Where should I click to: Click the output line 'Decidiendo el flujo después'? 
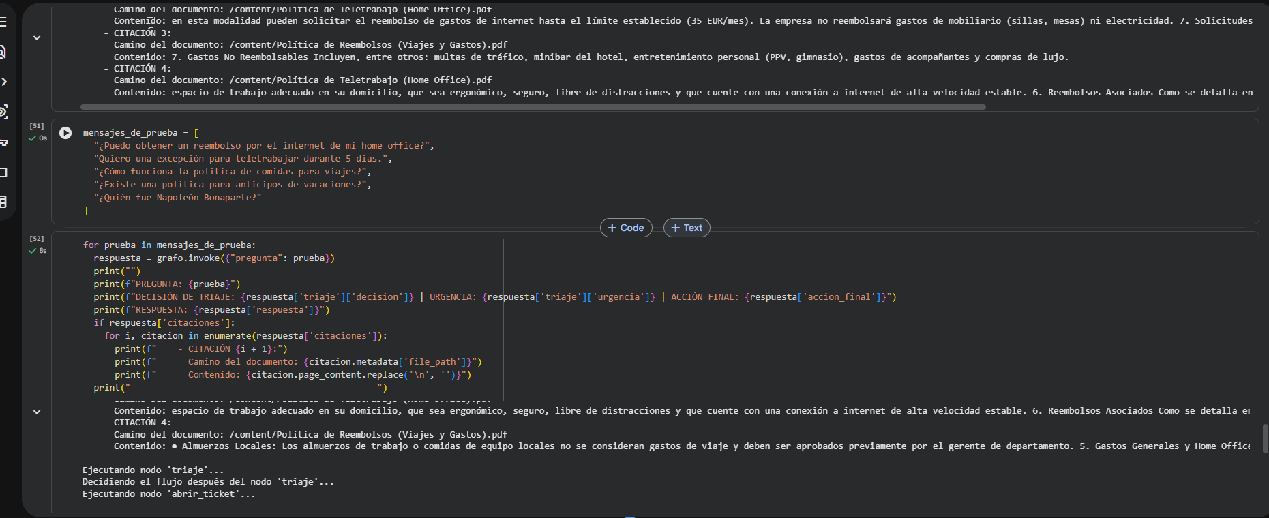coord(208,482)
